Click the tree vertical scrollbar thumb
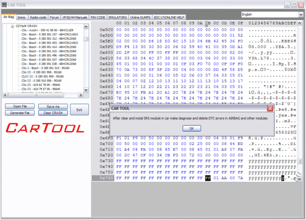 tap(86, 39)
